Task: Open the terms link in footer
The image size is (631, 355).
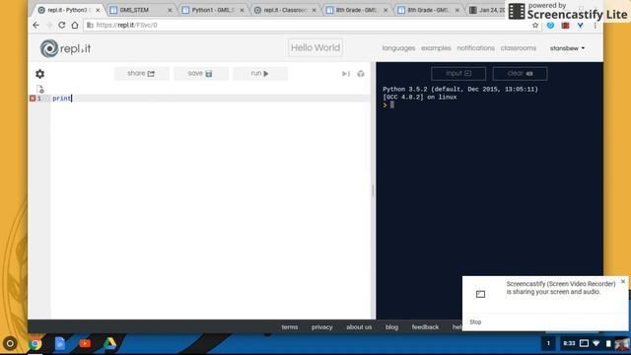Action: [290, 326]
